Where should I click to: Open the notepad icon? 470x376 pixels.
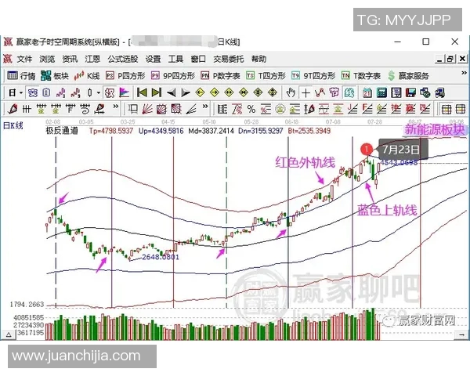point(396,93)
